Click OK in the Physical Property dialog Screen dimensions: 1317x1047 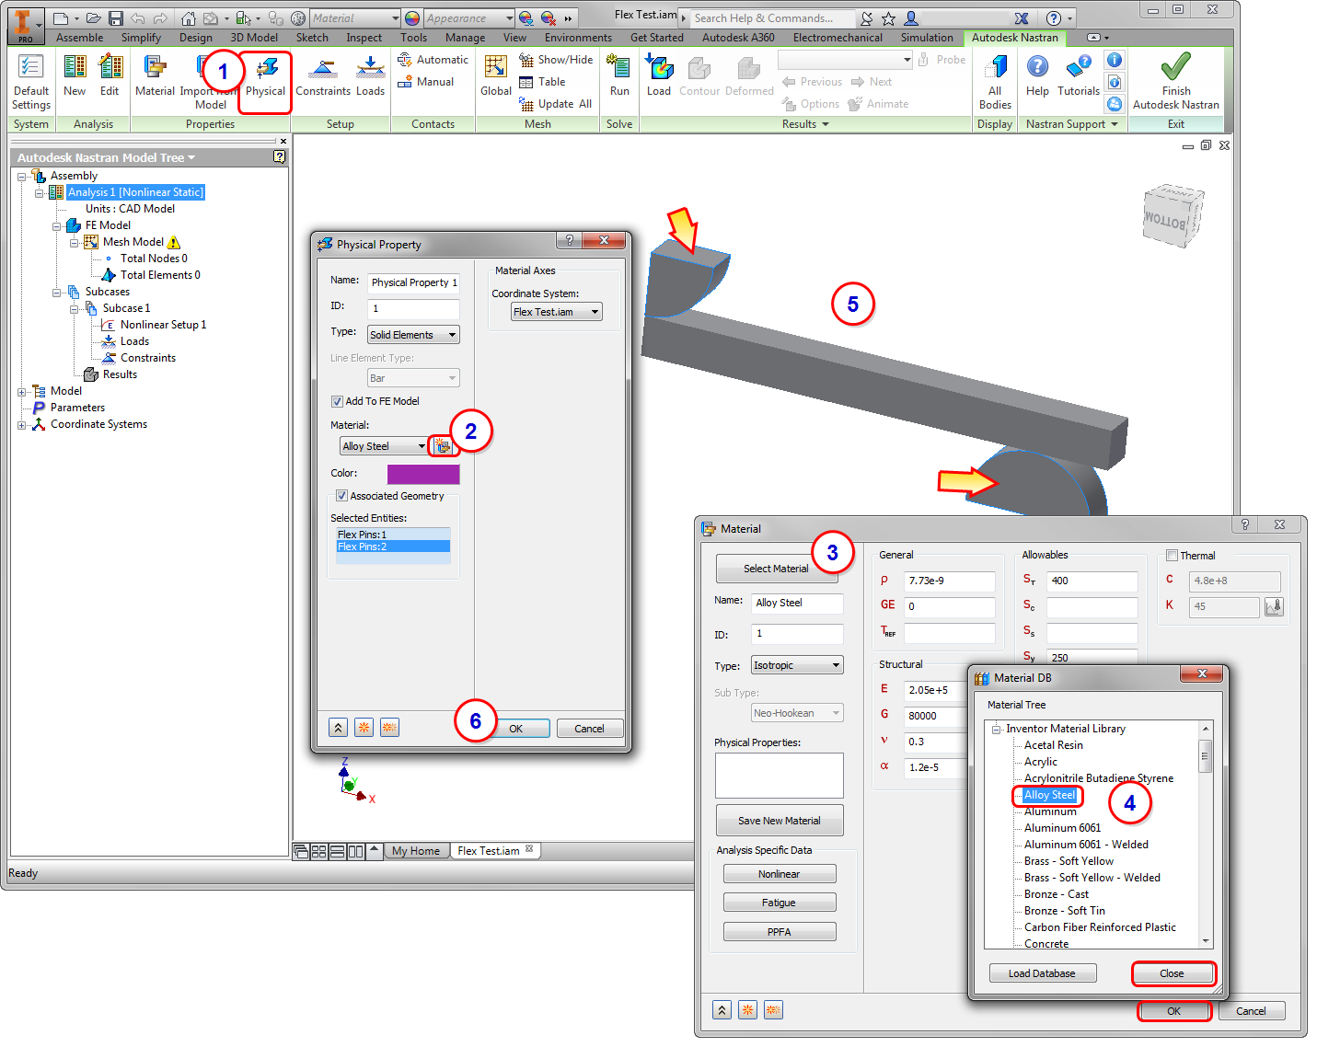coord(516,729)
